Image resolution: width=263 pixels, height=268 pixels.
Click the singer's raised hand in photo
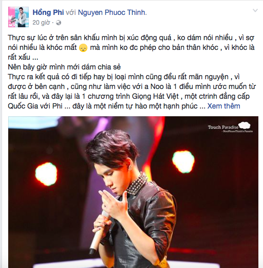(113, 204)
